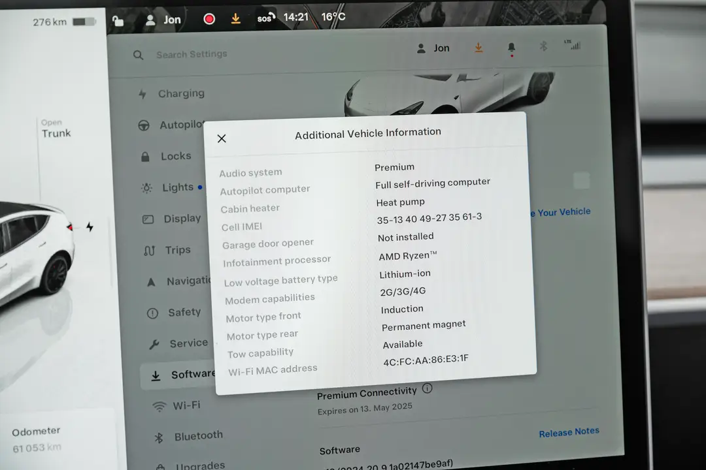Image resolution: width=706 pixels, height=470 pixels.
Task: Tap the battery level icon
Action: click(84, 22)
